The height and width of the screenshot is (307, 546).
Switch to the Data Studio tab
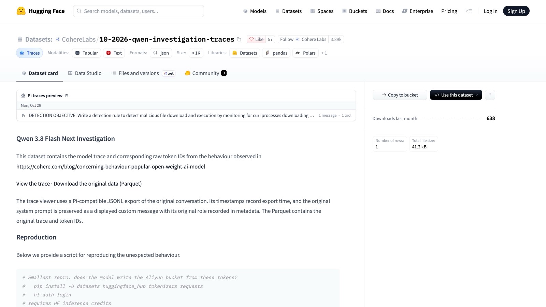(85, 73)
